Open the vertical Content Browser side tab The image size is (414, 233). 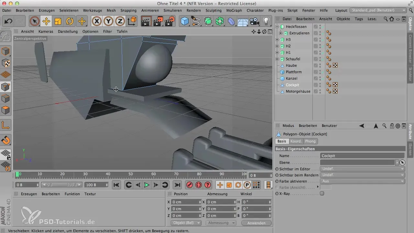[410, 49]
